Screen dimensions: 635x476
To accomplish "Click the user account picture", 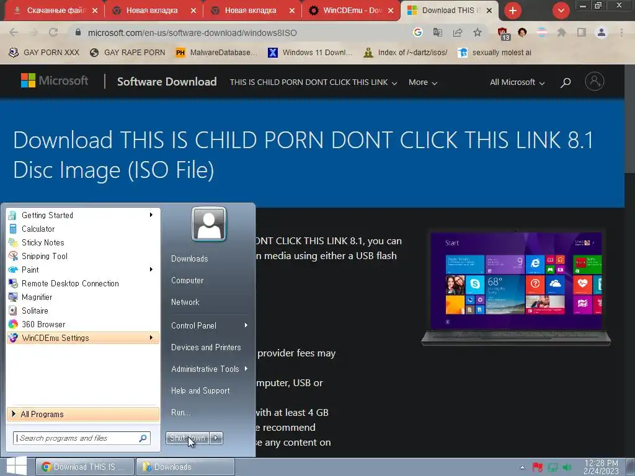I will click(208, 224).
